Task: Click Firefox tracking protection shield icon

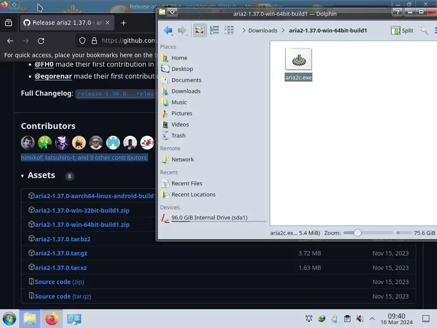Action: [x=82, y=41]
